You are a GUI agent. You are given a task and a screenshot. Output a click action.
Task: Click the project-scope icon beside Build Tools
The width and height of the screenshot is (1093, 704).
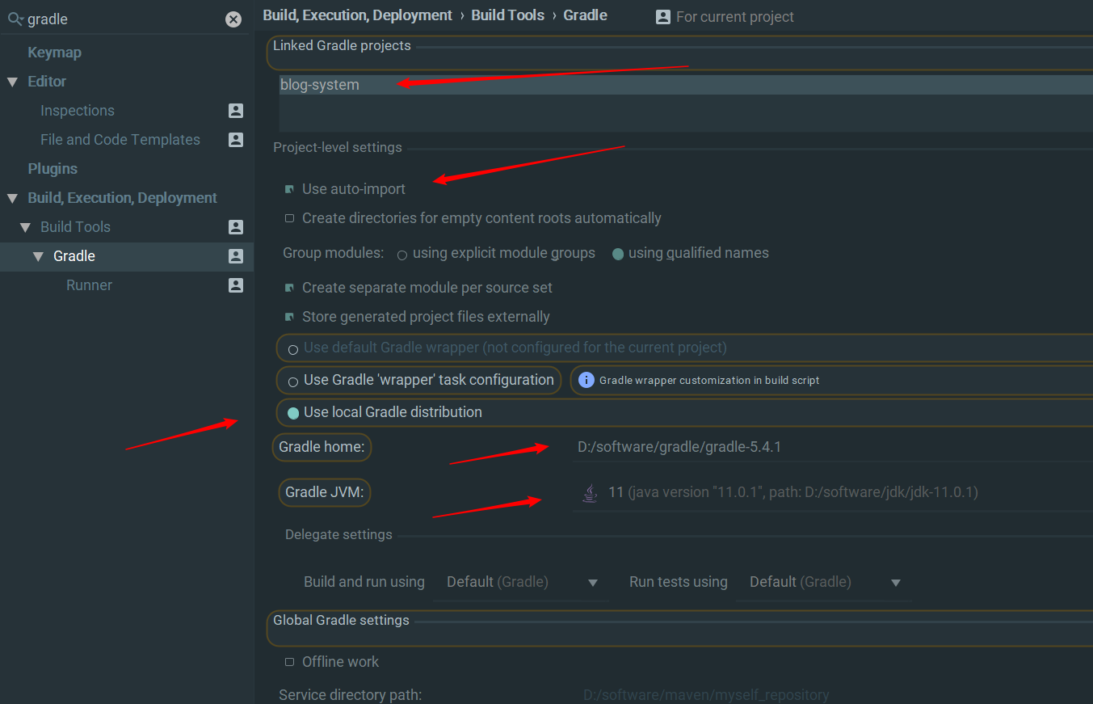point(236,227)
